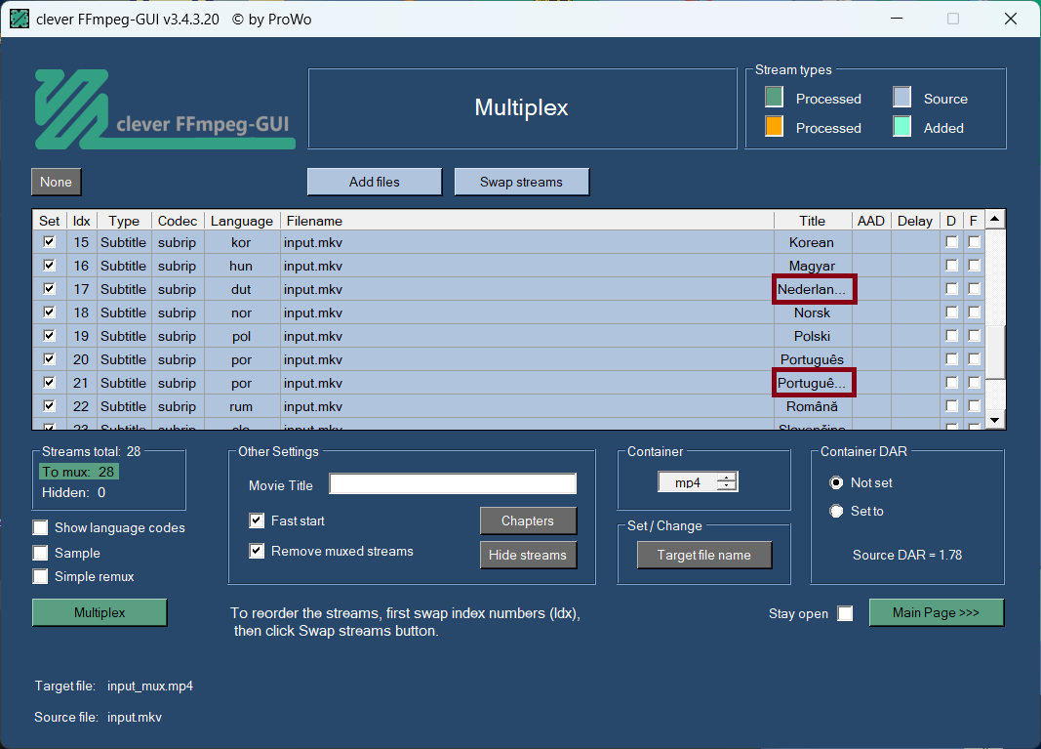Image resolution: width=1041 pixels, height=749 pixels.
Task: Check the D flag for Korean subtitle
Action: tap(951, 242)
